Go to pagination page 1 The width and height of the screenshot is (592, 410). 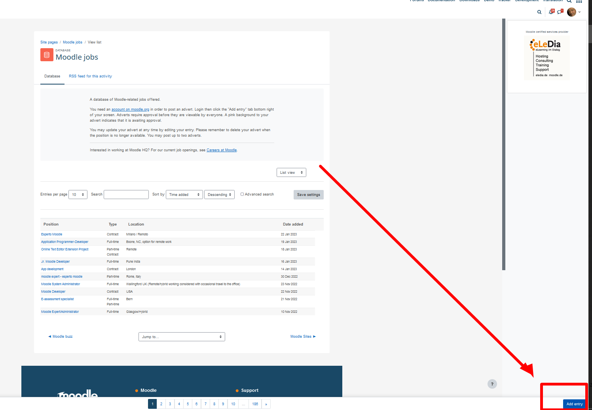[152, 404]
